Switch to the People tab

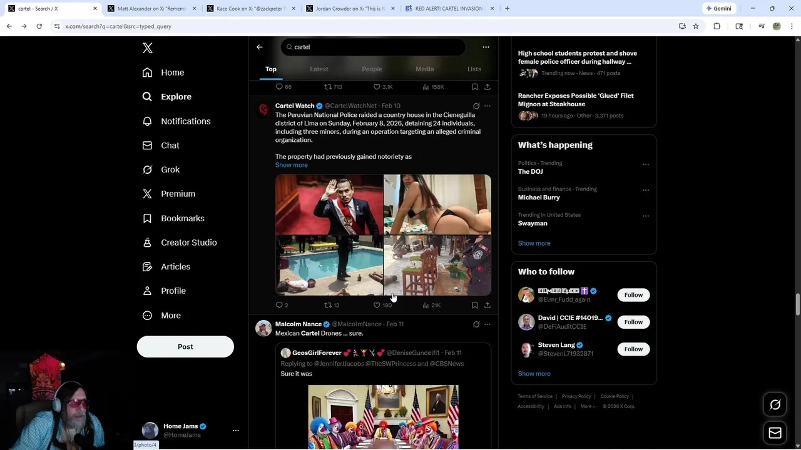tap(372, 69)
